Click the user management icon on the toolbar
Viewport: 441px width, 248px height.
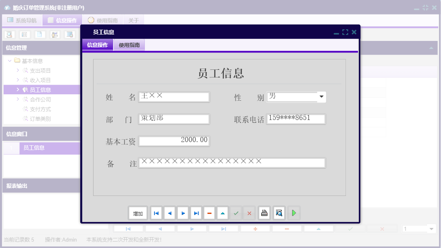(54, 35)
